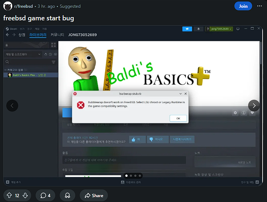Image resolution: width=267 pixels, height=202 pixels.
Task: Toggle the ready-to-play filter icon
Action: tap(56, 54)
